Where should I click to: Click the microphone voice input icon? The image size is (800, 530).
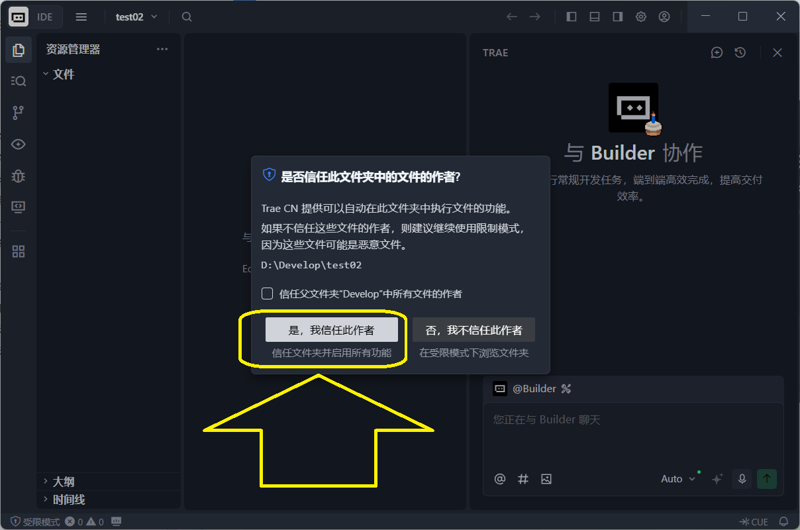[742, 479]
